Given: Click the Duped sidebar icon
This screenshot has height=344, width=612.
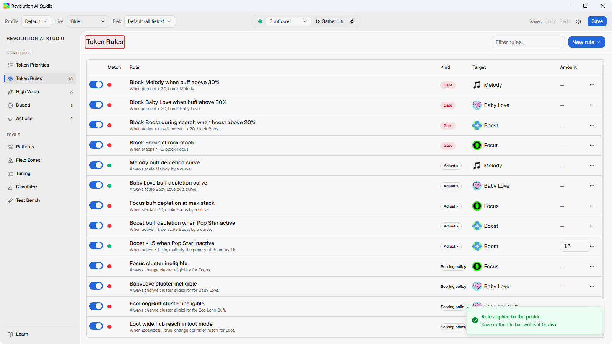Looking at the screenshot, I should (x=10, y=105).
